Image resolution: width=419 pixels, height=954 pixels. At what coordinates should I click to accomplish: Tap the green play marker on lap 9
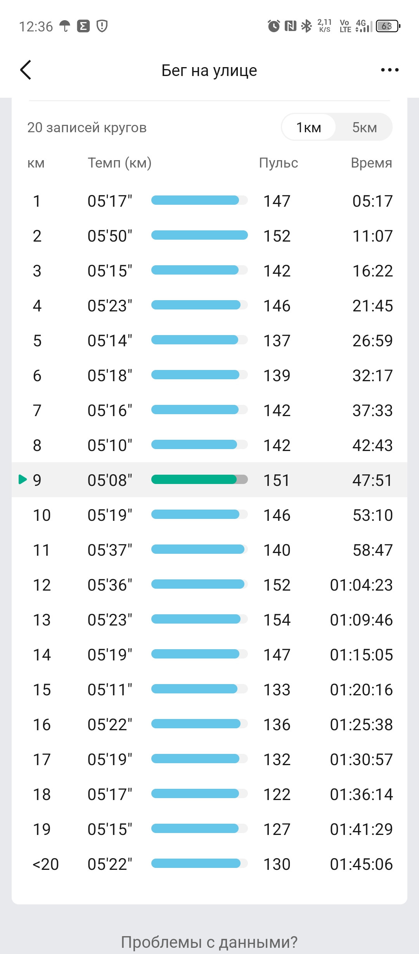(x=23, y=480)
